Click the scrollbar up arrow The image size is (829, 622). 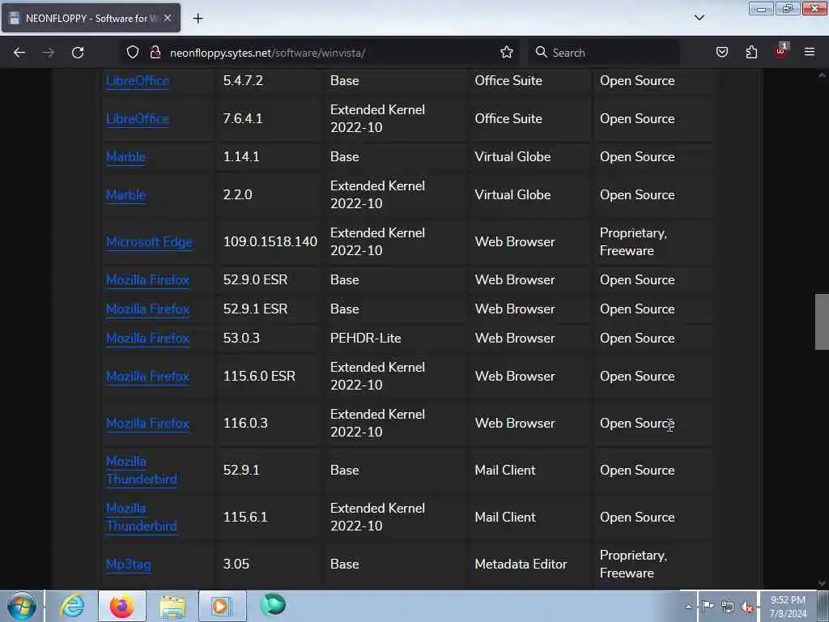click(x=822, y=75)
